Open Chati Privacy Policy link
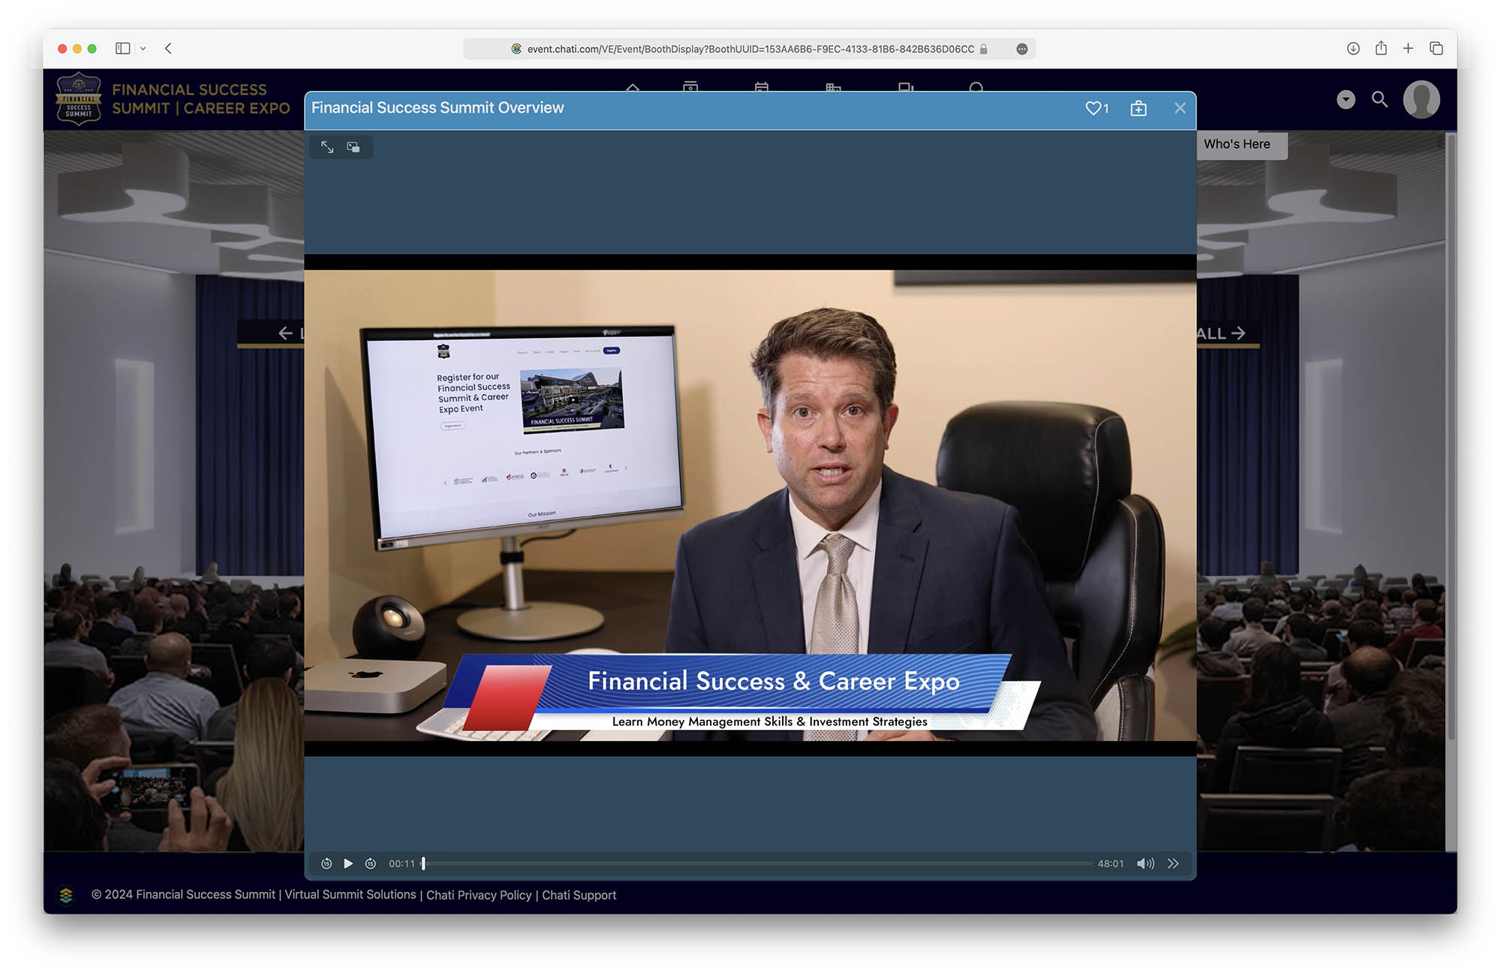The width and height of the screenshot is (1501, 973). pos(479,895)
